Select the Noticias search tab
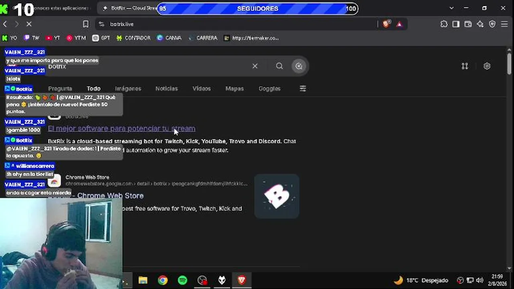 pos(167,88)
